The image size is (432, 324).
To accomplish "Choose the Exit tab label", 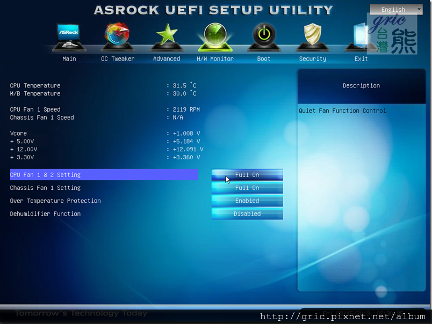I will pos(361,58).
